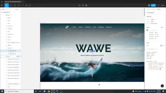Click the Услуги nav link on the canvas

80,27
